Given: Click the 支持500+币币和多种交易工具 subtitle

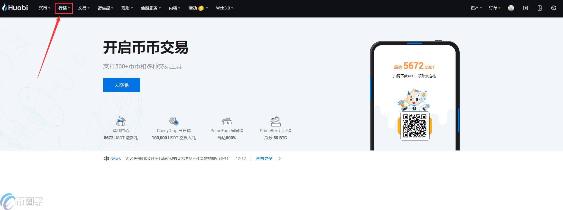Looking at the screenshot, I should (x=143, y=66).
